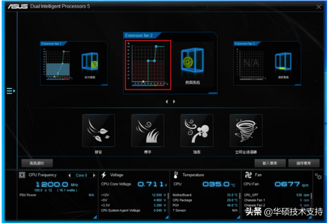Click the CPU Package temperature row
330x223 pixels.
coord(205,200)
